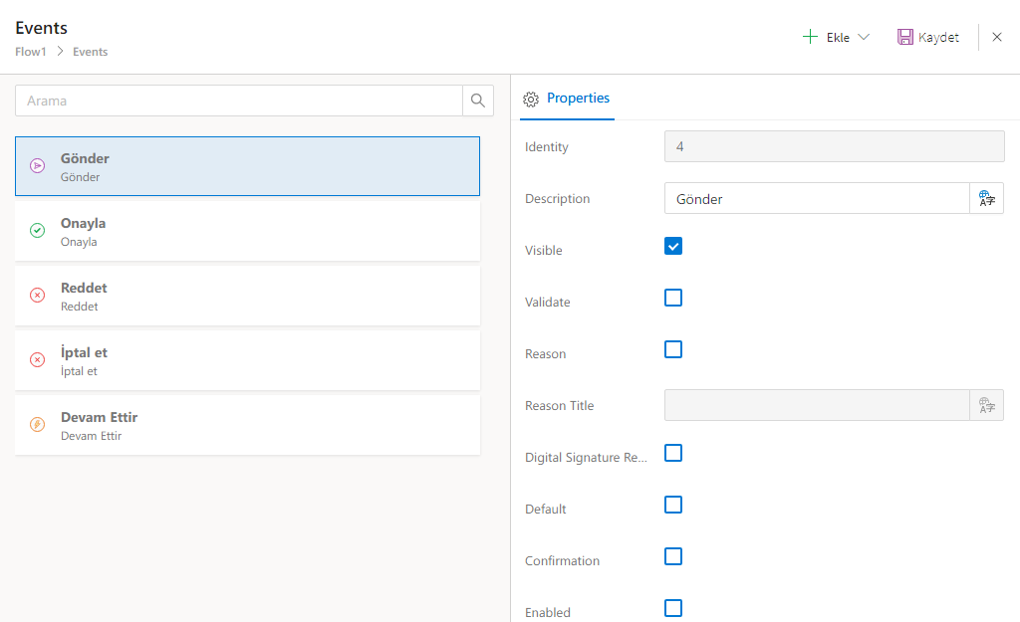Click the Reason Title translate icon
The width and height of the screenshot is (1020, 622).
click(x=986, y=405)
